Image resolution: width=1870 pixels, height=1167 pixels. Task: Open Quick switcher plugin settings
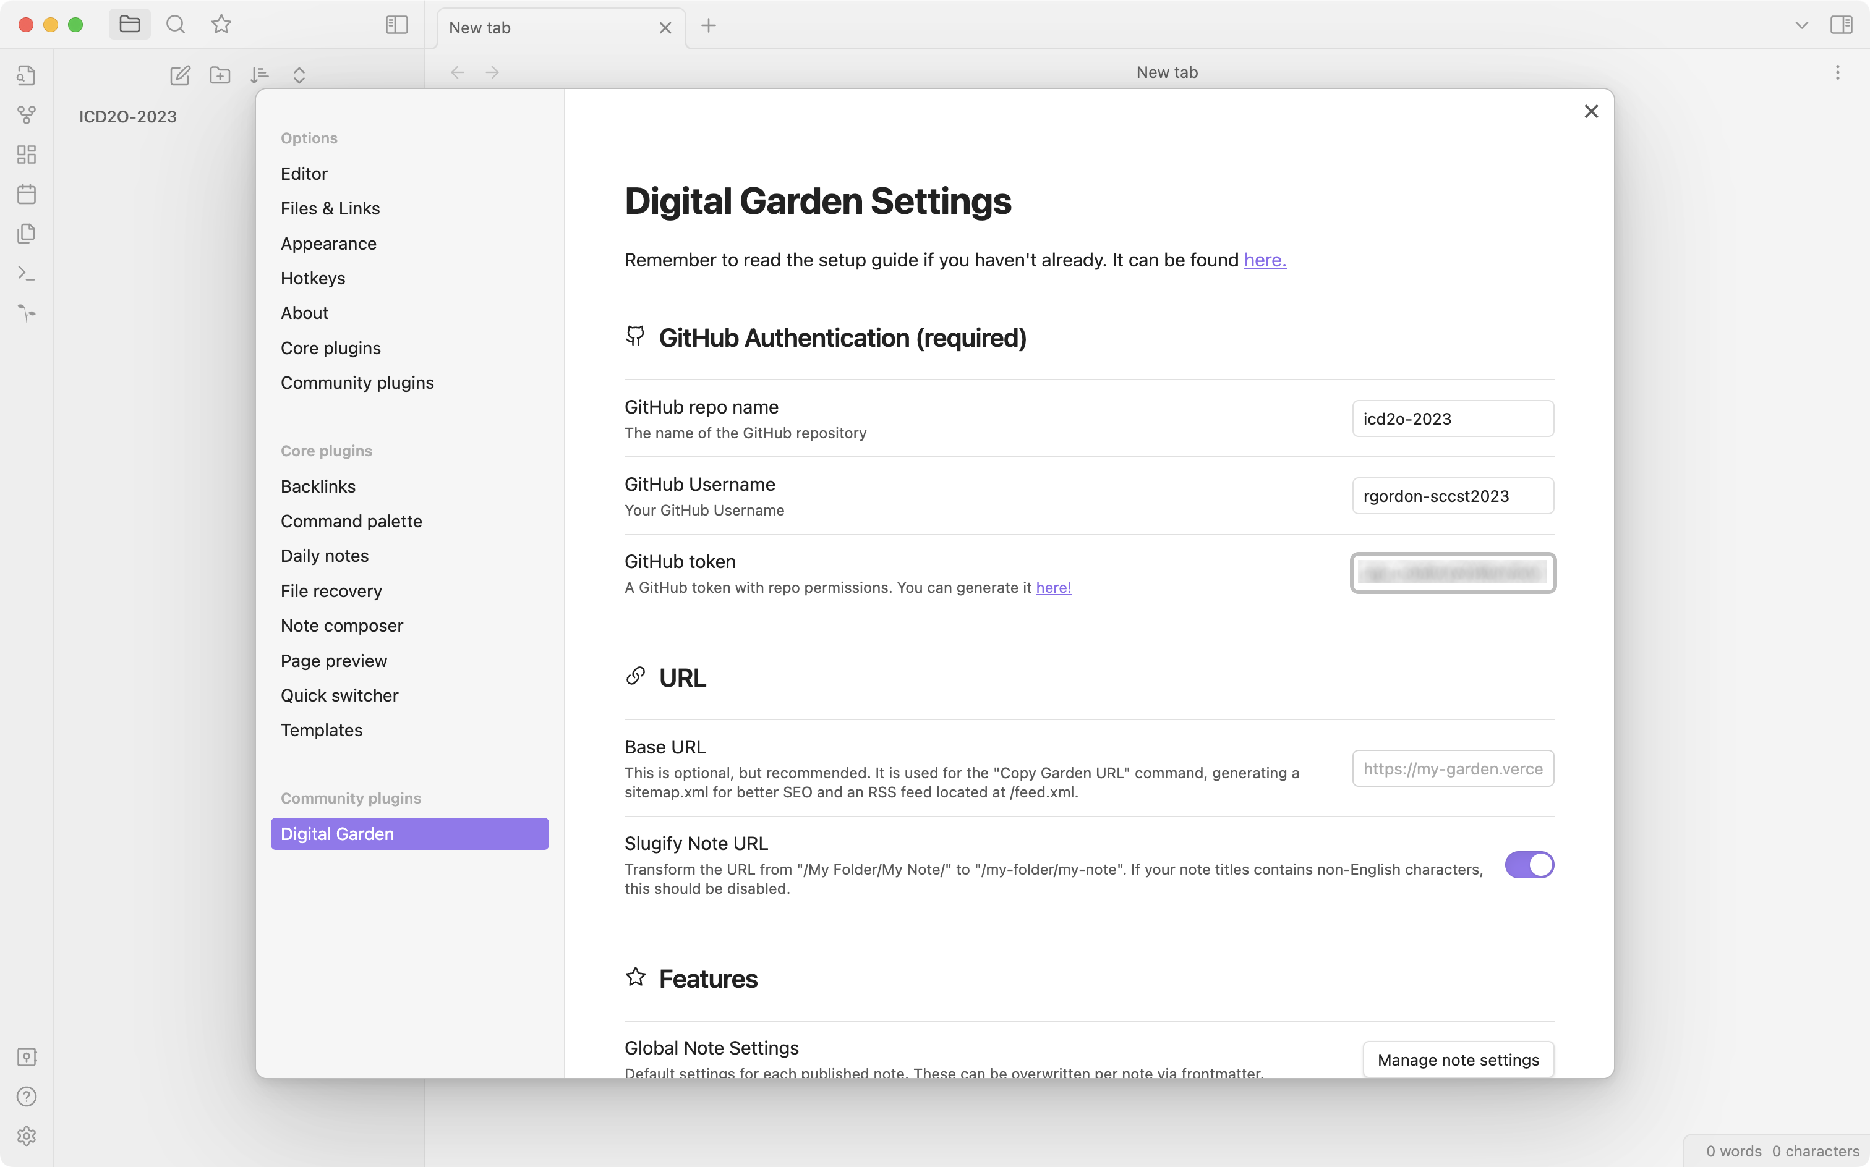409,695
